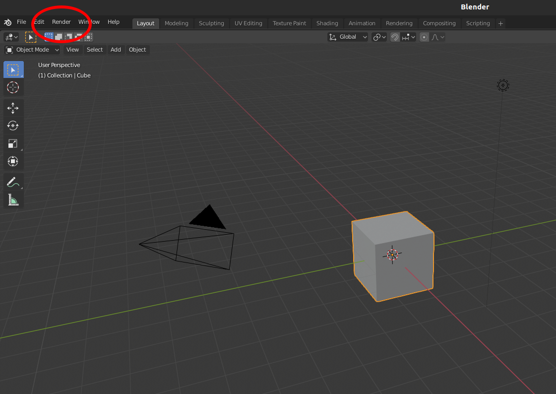Click the selected Cube in the viewport
Screen dimensions: 556x394
coord(393,257)
